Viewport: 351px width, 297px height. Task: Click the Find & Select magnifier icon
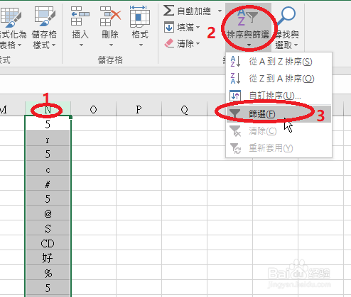(286, 16)
